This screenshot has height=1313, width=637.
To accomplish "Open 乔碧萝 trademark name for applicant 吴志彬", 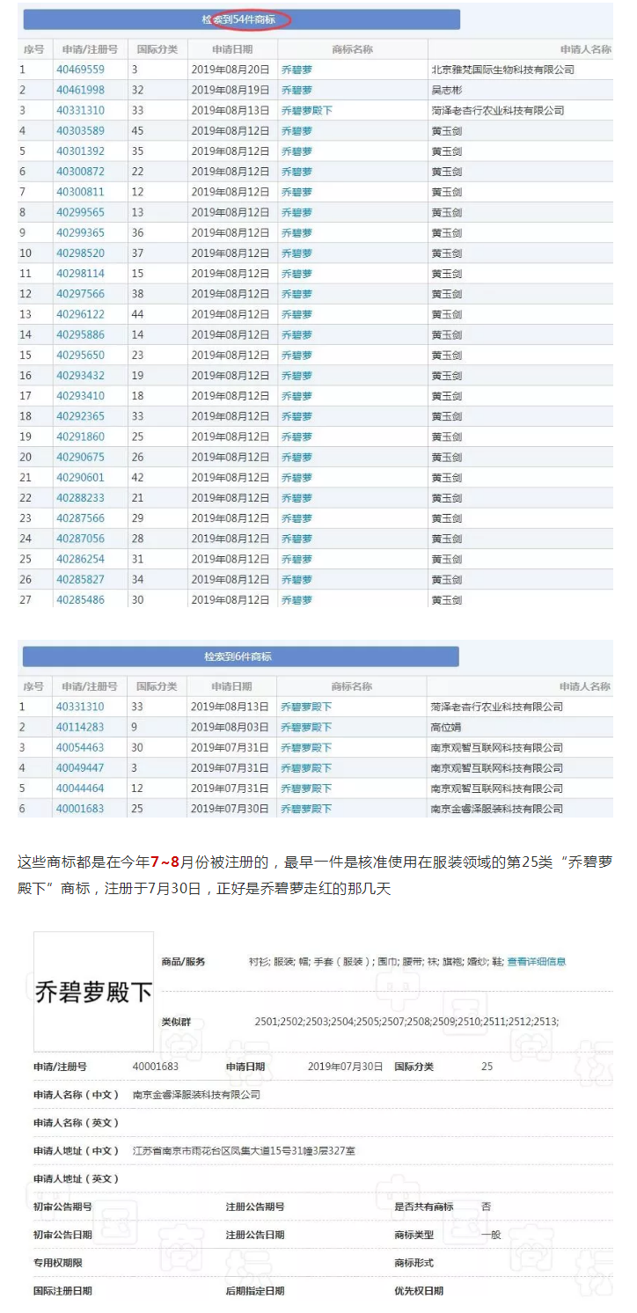I will point(297,90).
